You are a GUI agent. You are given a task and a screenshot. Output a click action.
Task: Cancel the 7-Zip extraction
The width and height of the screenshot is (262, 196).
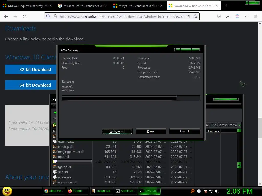[x=184, y=131]
